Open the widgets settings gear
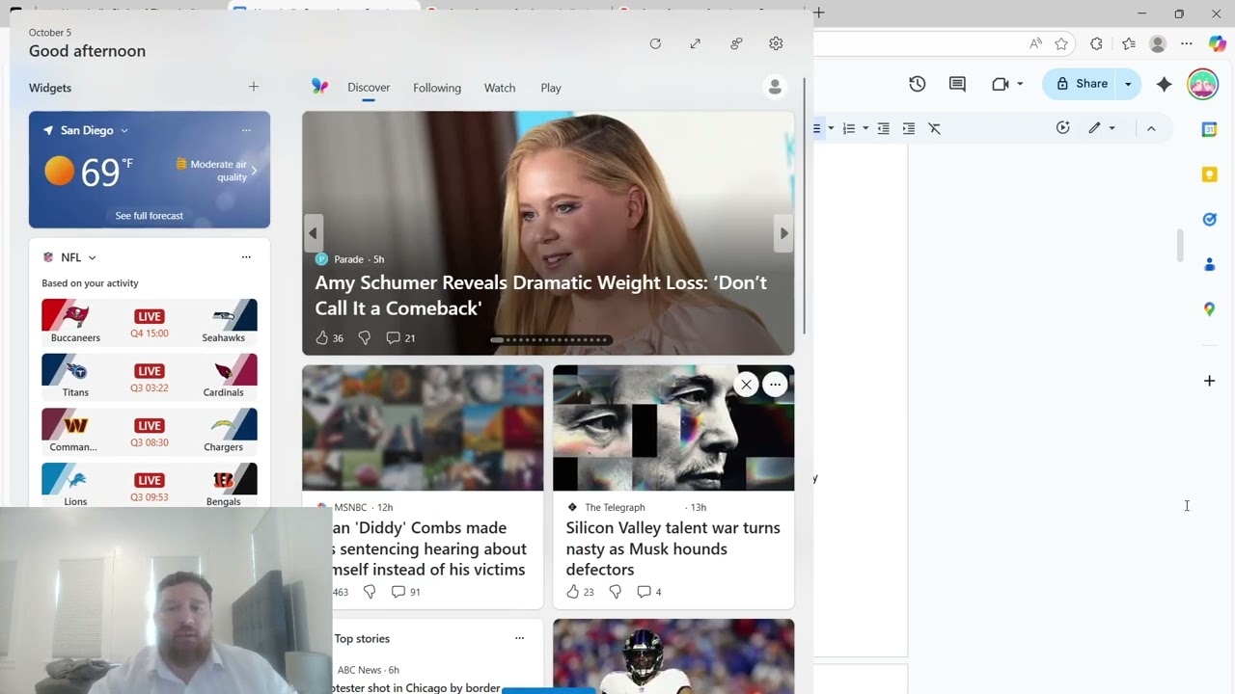 click(x=776, y=43)
